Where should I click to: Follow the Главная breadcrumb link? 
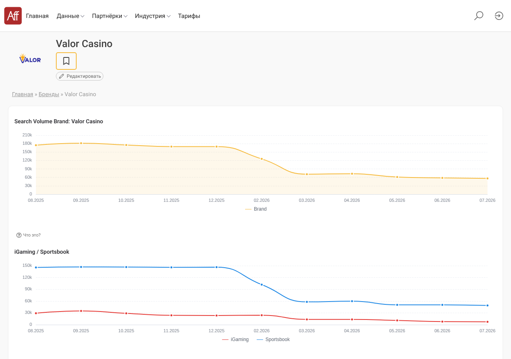coord(22,95)
